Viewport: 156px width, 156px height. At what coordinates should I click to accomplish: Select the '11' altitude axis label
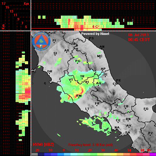pyautogui.click(x=15, y=15)
